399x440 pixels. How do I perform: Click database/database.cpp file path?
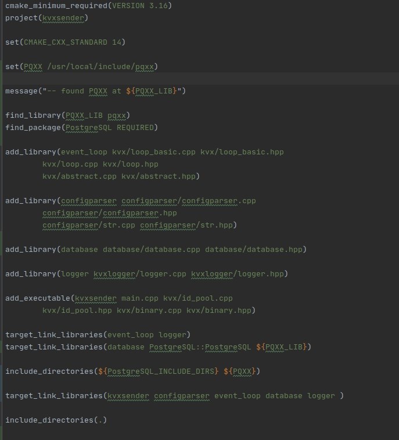click(x=152, y=250)
